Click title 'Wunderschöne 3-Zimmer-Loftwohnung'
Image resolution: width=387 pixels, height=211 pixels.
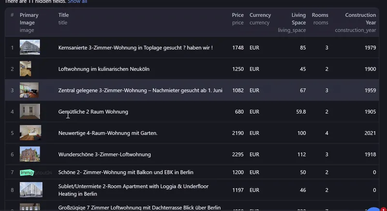point(104,154)
